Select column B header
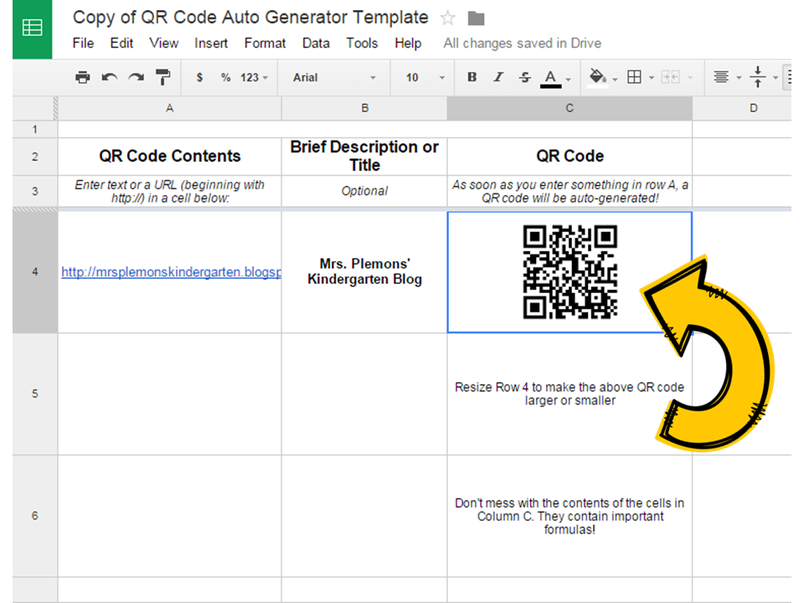 [x=364, y=108]
